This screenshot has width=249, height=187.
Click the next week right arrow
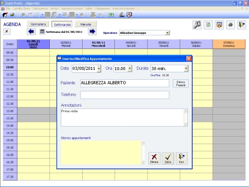(92, 31)
